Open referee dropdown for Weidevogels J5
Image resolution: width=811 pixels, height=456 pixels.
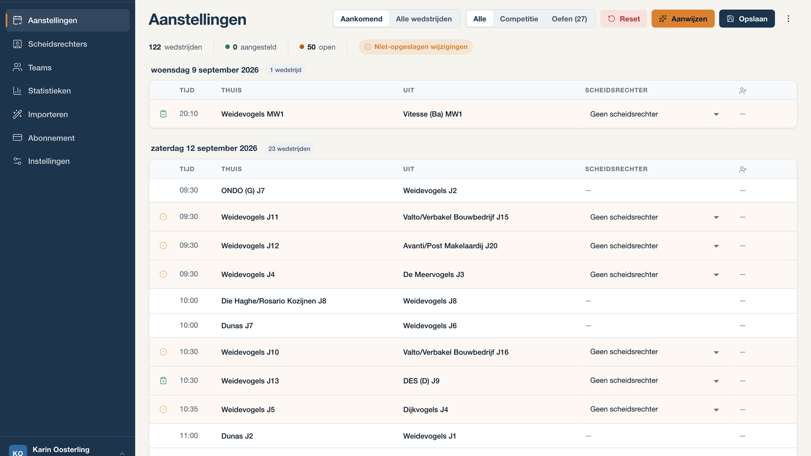[654, 409]
